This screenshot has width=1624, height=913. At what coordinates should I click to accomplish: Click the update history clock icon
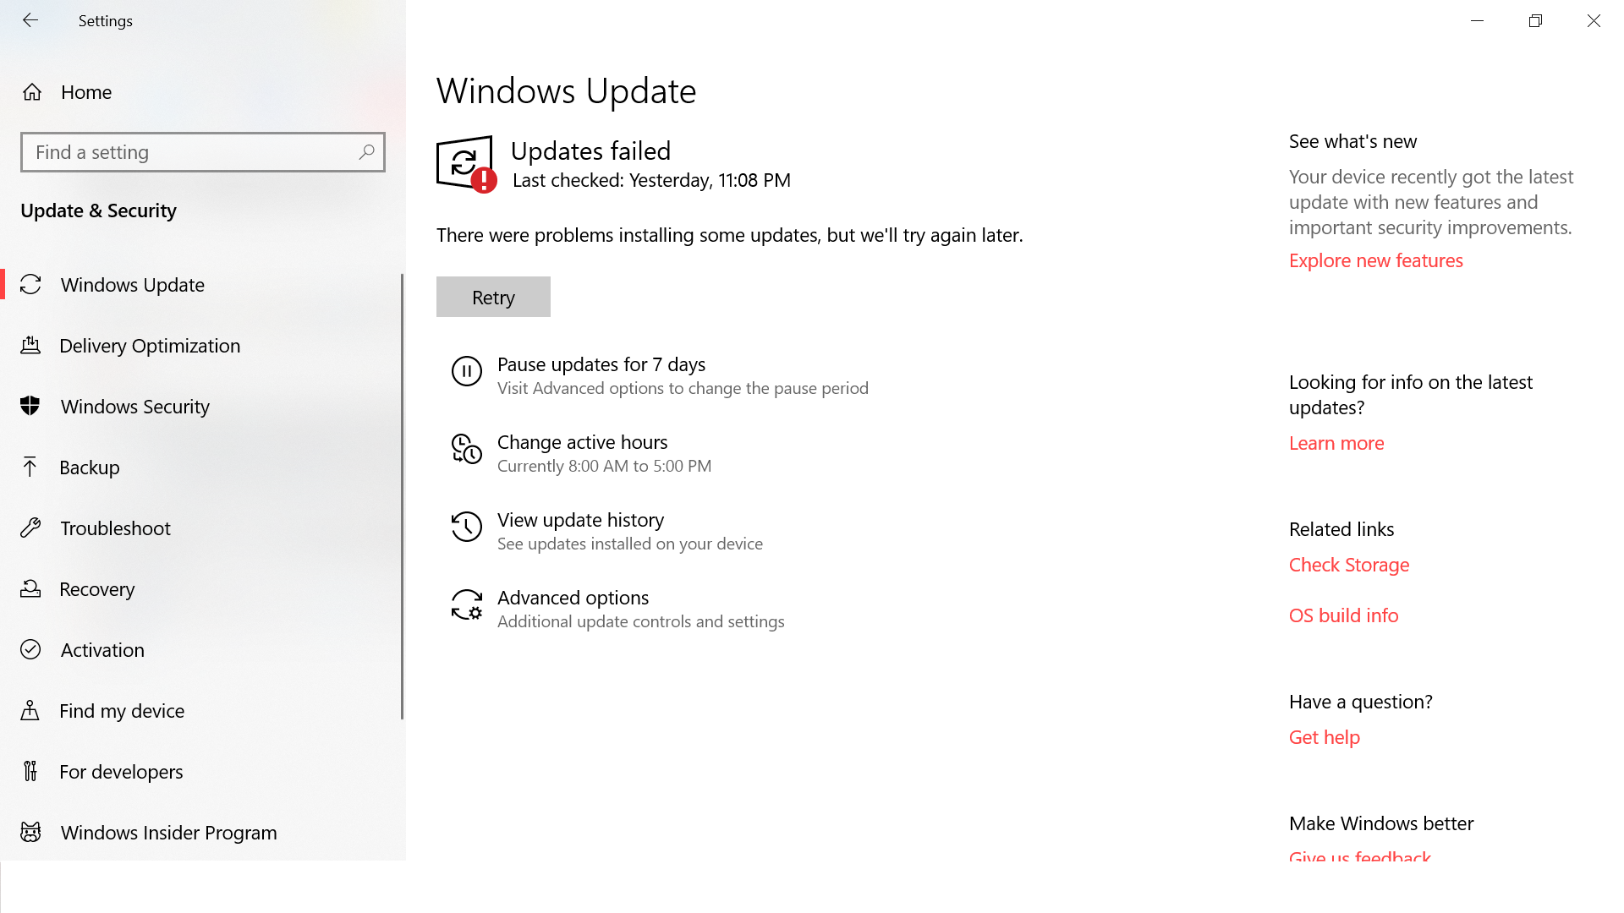(467, 527)
